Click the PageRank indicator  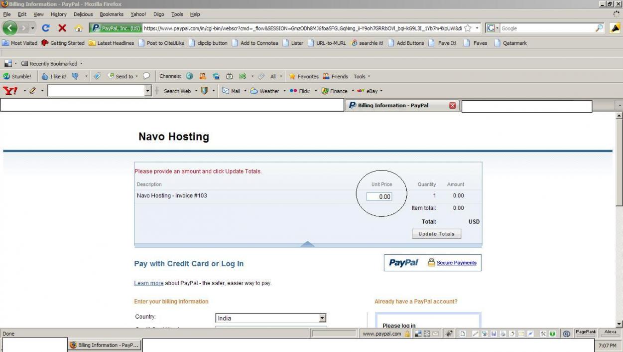tap(586, 332)
